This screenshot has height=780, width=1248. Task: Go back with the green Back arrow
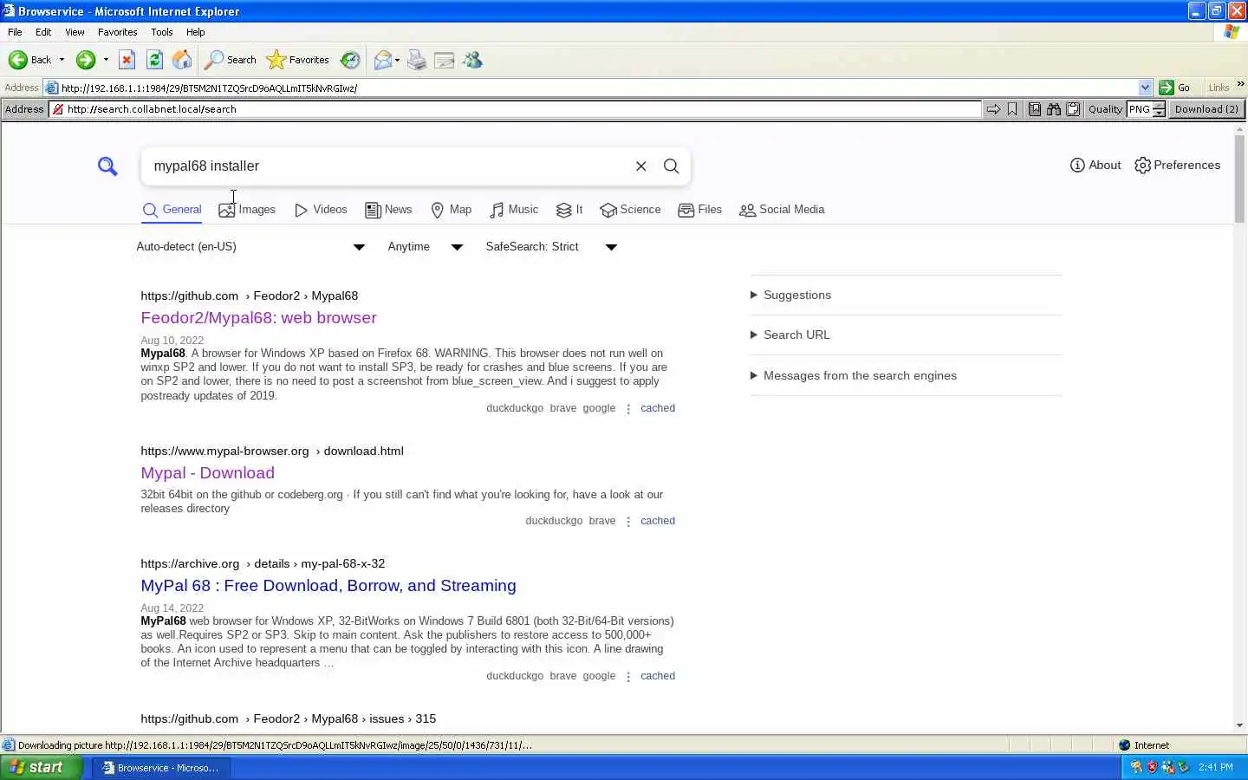(29, 60)
